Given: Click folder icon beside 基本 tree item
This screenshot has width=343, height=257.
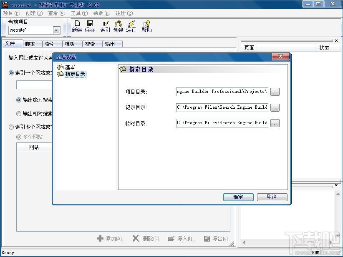Looking at the screenshot, I should 60,67.
